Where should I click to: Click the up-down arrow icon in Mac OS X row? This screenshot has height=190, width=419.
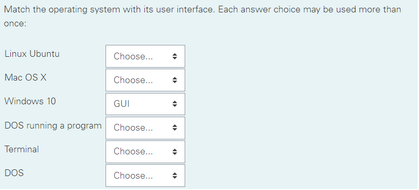(174, 80)
